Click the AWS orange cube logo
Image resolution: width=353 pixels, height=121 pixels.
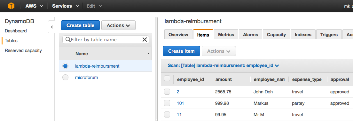(x=11, y=6)
